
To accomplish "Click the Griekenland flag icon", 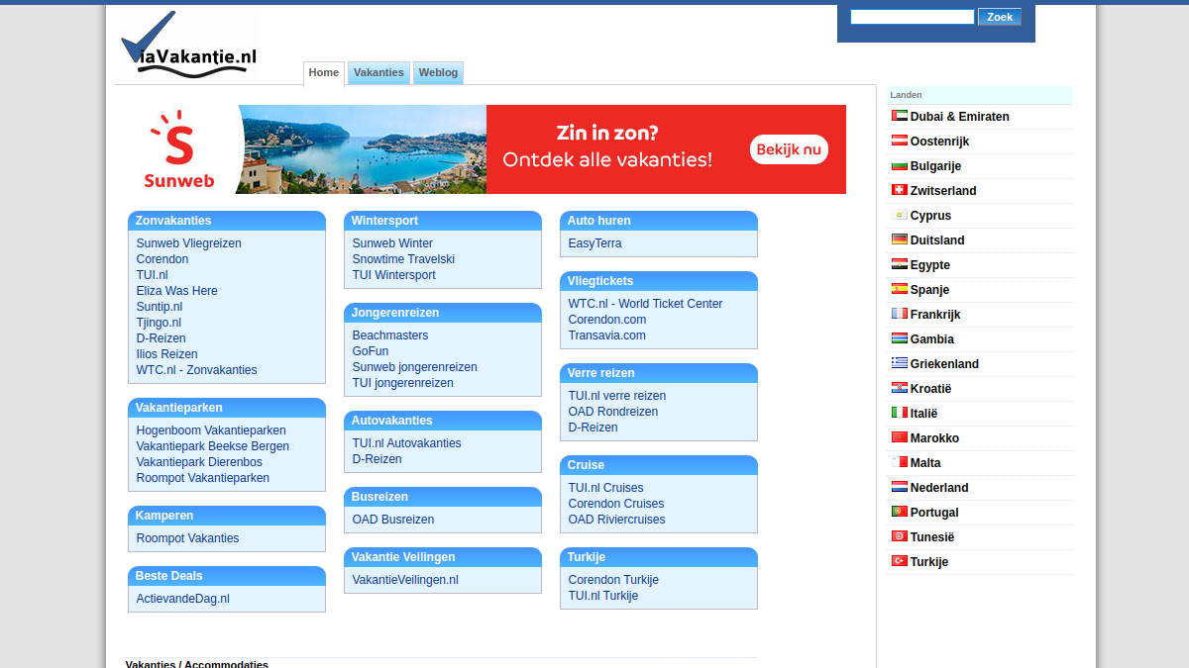I will pyautogui.click(x=899, y=363).
